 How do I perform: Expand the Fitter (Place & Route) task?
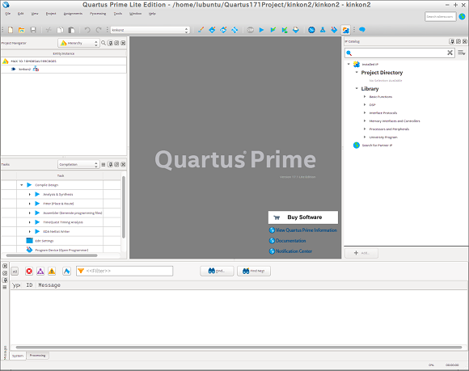tap(30, 204)
